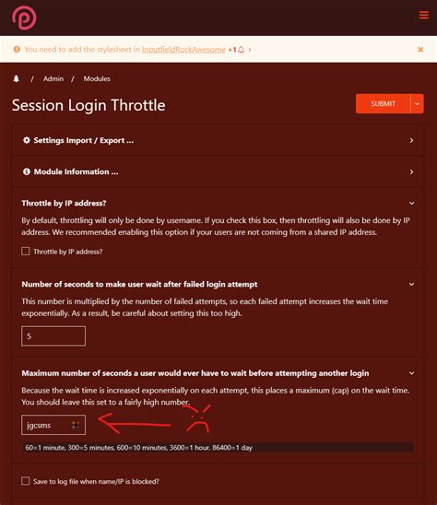Expand the Module Information section
Viewport: 437px width, 505px height.
coord(218,171)
